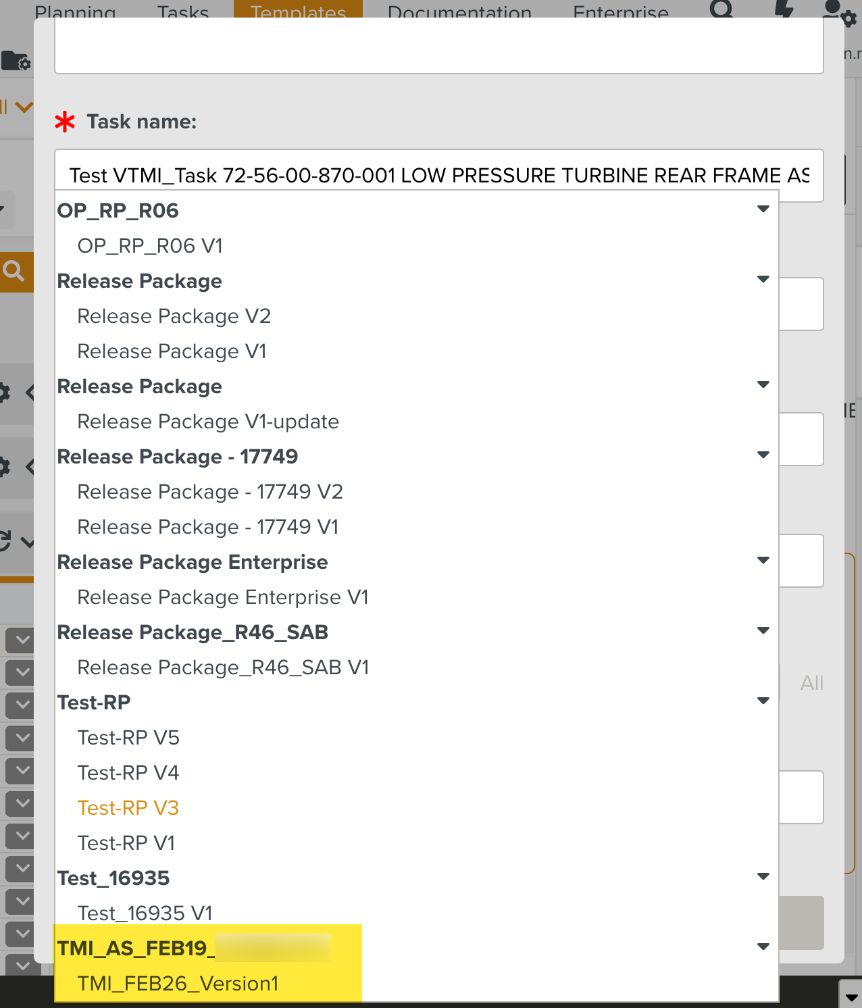Click the Task name input field
This screenshot has width=862, height=1008.
438,176
